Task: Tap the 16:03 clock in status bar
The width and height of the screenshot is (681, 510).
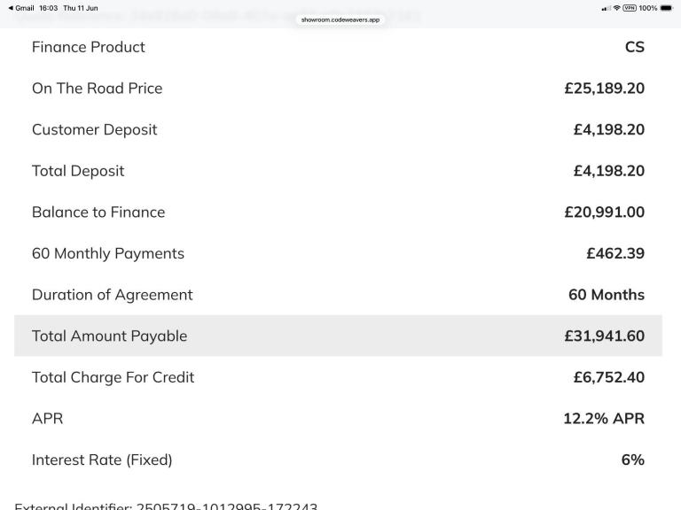Action: (x=48, y=8)
